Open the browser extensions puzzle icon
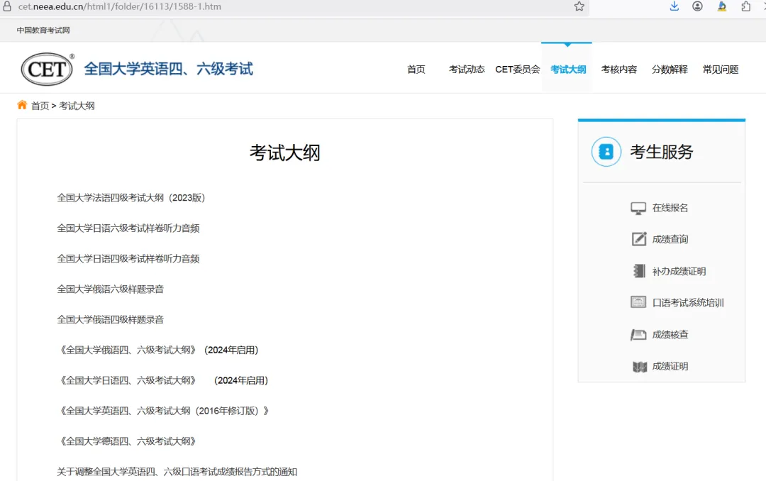This screenshot has height=481, width=766. [x=745, y=6]
